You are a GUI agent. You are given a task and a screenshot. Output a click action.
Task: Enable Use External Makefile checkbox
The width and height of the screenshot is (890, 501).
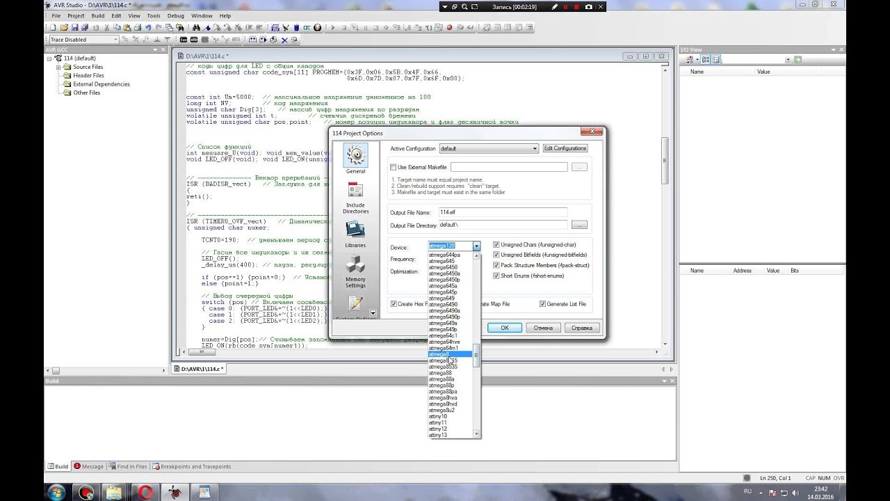coord(394,167)
